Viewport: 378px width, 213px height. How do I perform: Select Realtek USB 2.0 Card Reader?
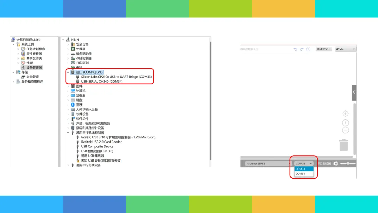pyautogui.click(x=101, y=142)
